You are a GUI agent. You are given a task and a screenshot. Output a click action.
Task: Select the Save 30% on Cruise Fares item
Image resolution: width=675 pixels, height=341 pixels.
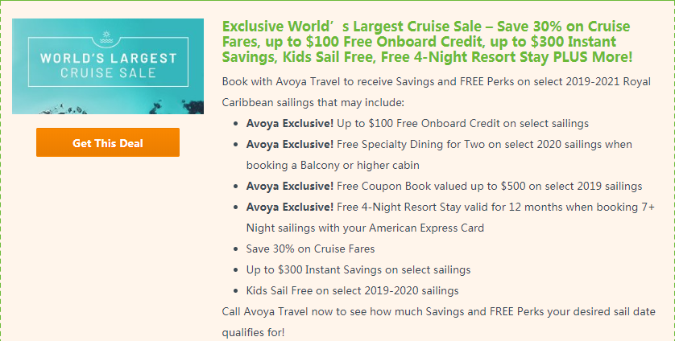click(x=310, y=249)
